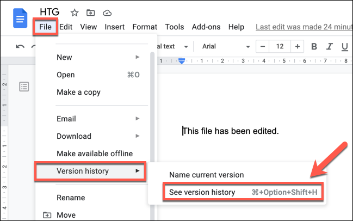This screenshot has width=353, height=221.
Task: Open the paragraph style dropdown
Action: point(174,47)
